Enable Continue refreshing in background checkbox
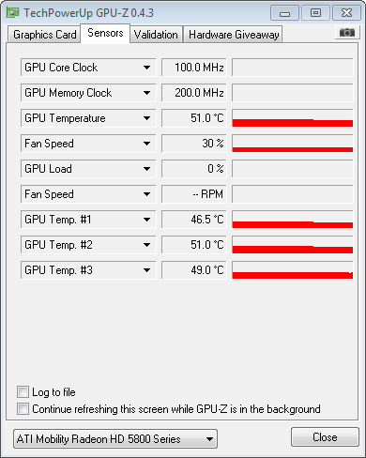 pos(23,409)
